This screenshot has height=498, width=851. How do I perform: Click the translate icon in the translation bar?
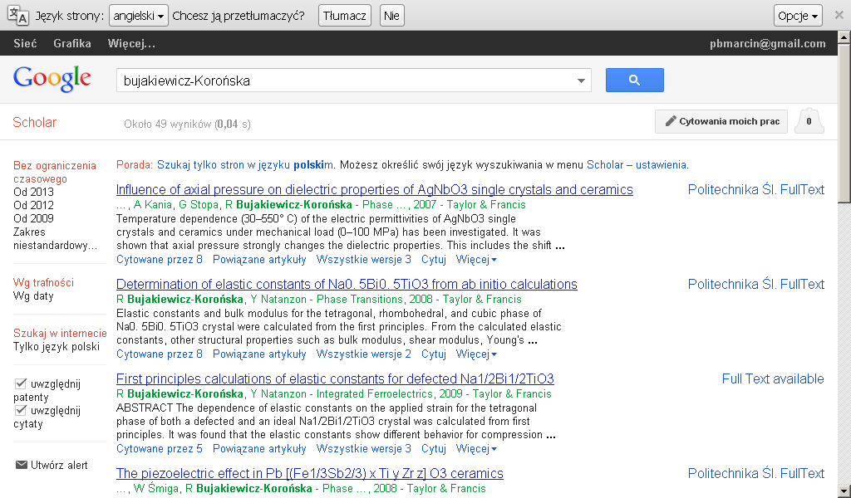(18, 15)
